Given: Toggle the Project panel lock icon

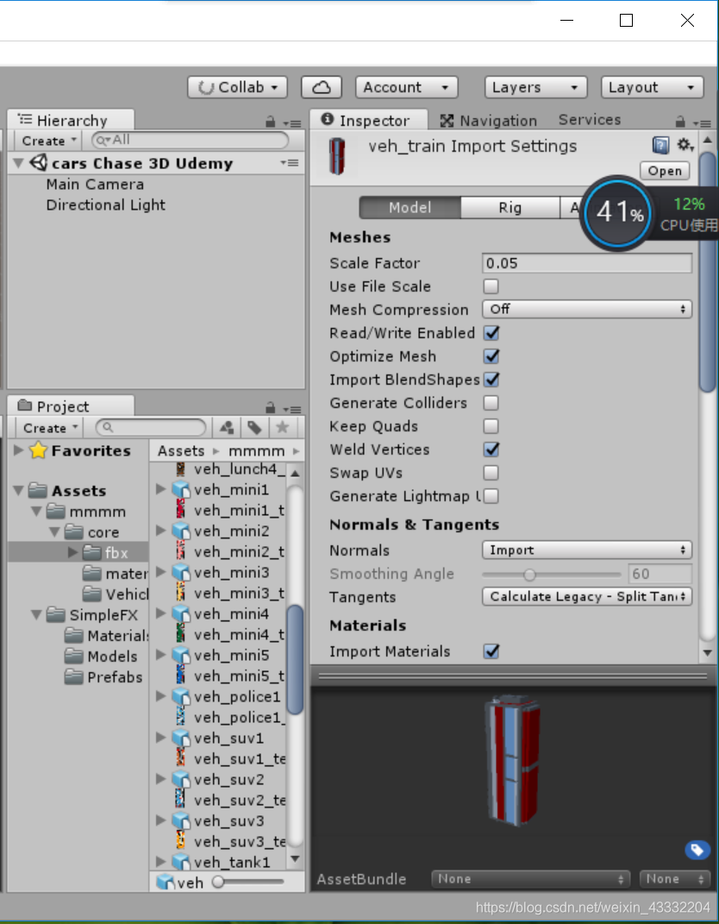Looking at the screenshot, I should click(271, 407).
